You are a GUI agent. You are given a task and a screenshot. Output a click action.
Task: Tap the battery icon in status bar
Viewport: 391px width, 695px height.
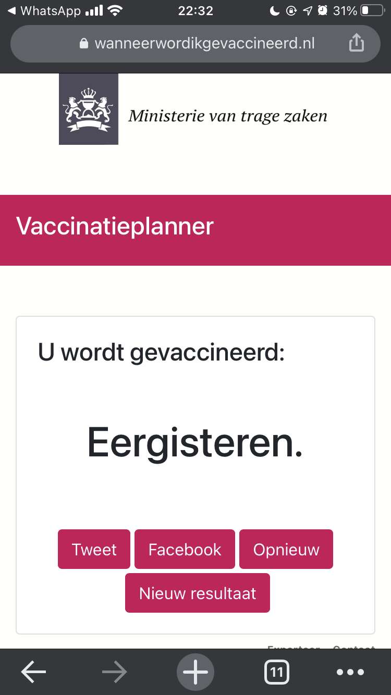372,10
